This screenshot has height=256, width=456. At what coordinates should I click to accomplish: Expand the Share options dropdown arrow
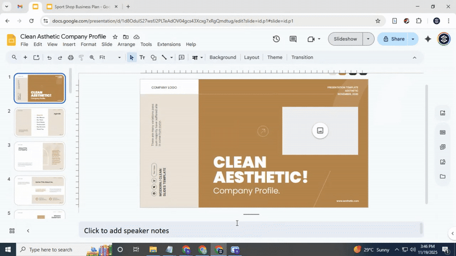click(413, 39)
